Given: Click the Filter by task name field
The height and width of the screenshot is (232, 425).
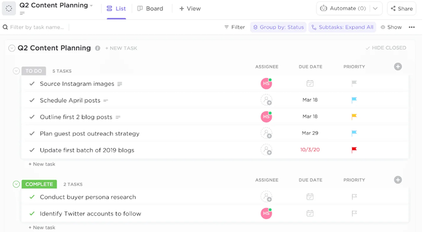Looking at the screenshot, I should pyautogui.click(x=37, y=27).
